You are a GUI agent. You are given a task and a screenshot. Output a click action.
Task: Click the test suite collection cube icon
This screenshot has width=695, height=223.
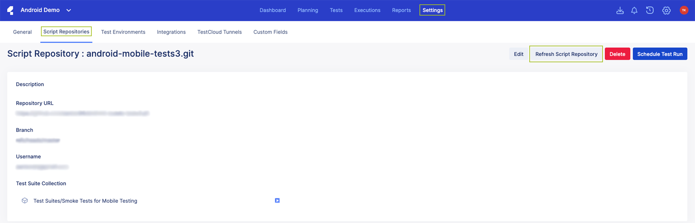click(25, 201)
